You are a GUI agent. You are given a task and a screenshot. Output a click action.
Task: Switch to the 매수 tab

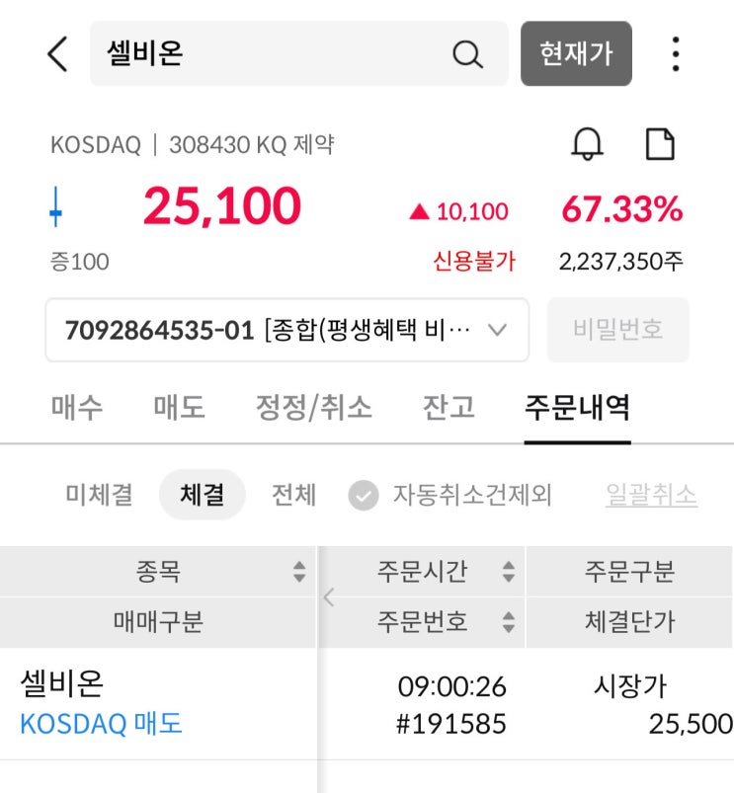coord(76,407)
